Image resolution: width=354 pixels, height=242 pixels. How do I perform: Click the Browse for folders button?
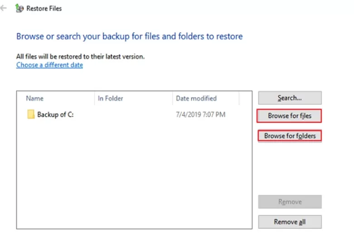tap(290, 136)
